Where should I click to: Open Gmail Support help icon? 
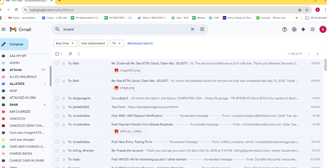click(284, 29)
